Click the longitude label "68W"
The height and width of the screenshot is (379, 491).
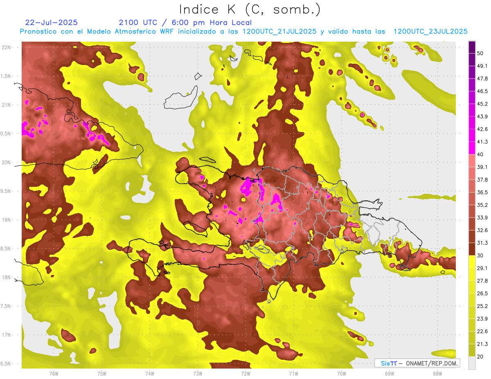[x=437, y=374]
